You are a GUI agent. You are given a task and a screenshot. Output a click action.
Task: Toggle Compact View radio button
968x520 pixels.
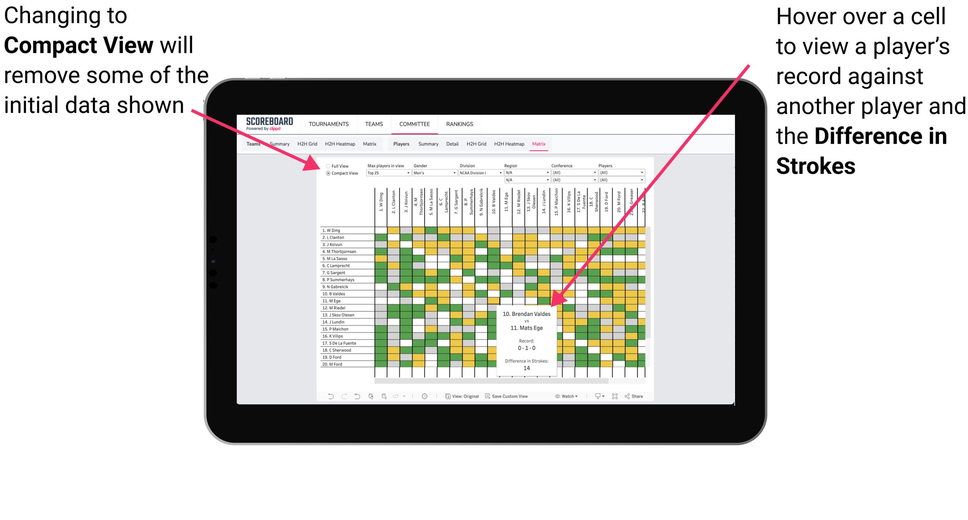tap(324, 176)
